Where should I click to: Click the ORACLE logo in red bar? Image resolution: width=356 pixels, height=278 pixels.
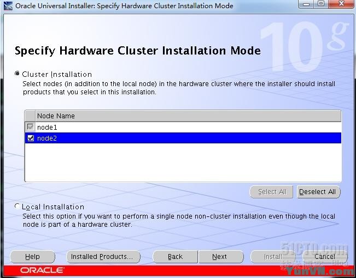click(42, 270)
